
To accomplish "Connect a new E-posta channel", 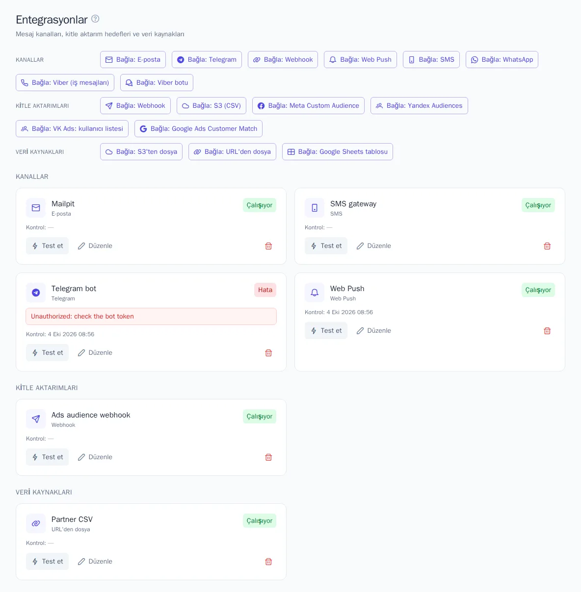I will 133,59.
